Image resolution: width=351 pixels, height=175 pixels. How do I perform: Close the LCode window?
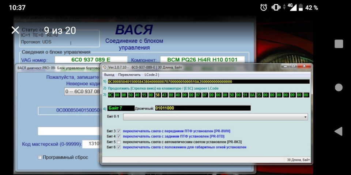304,66
